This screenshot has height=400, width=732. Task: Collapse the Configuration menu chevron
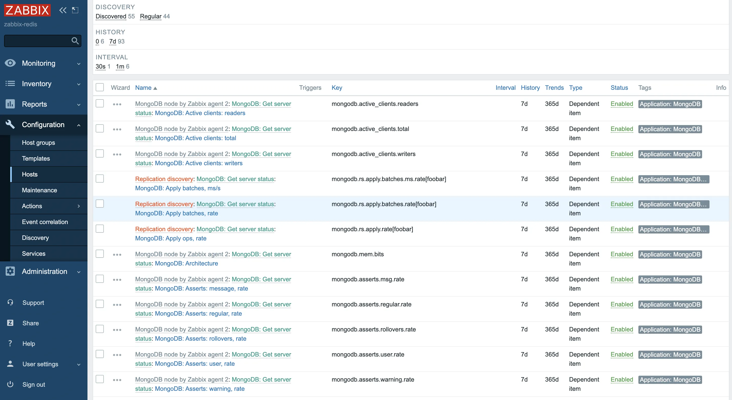[x=79, y=125]
